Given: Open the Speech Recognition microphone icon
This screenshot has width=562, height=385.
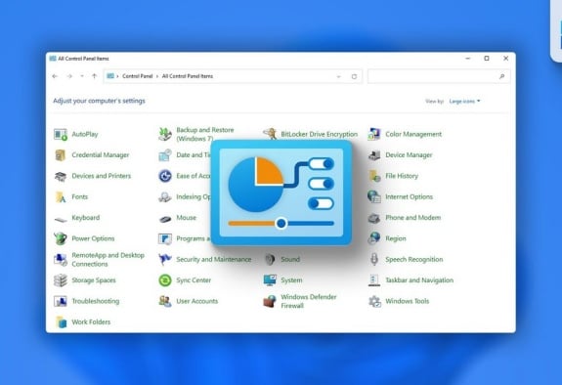Looking at the screenshot, I should [374, 259].
